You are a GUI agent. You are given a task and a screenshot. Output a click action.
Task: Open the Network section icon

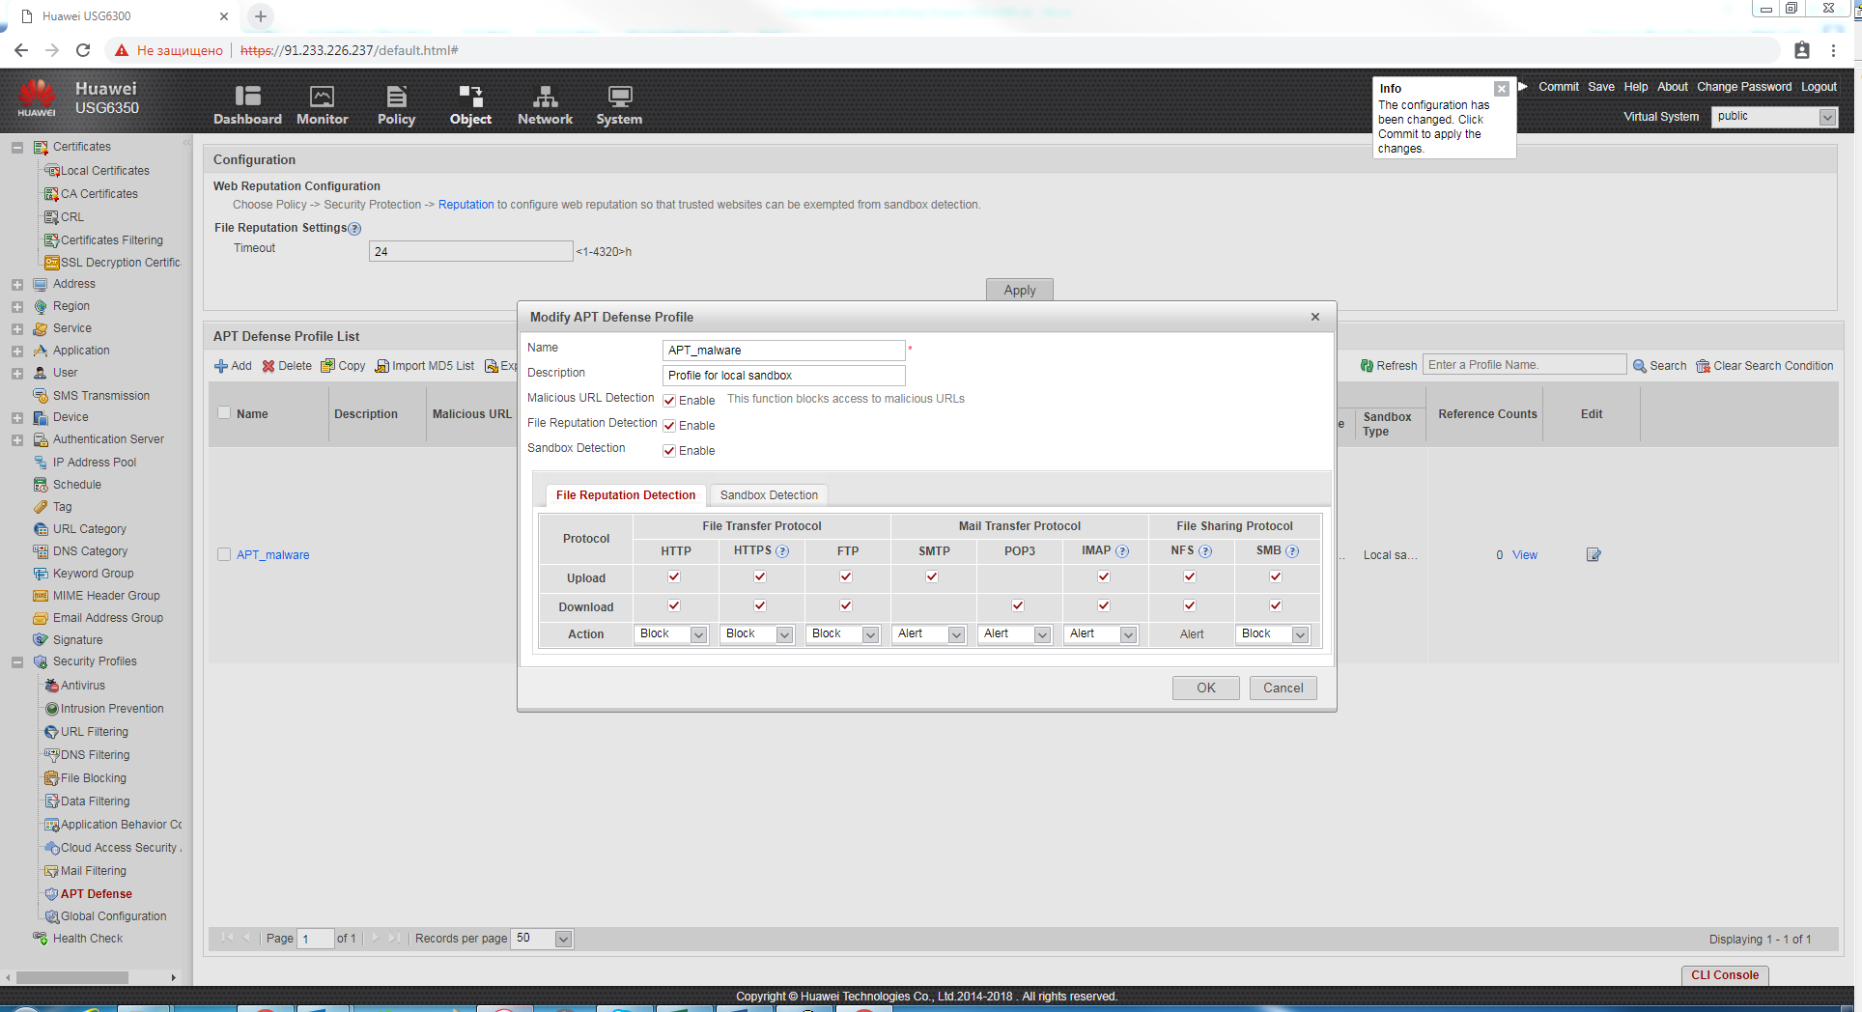pos(545,97)
